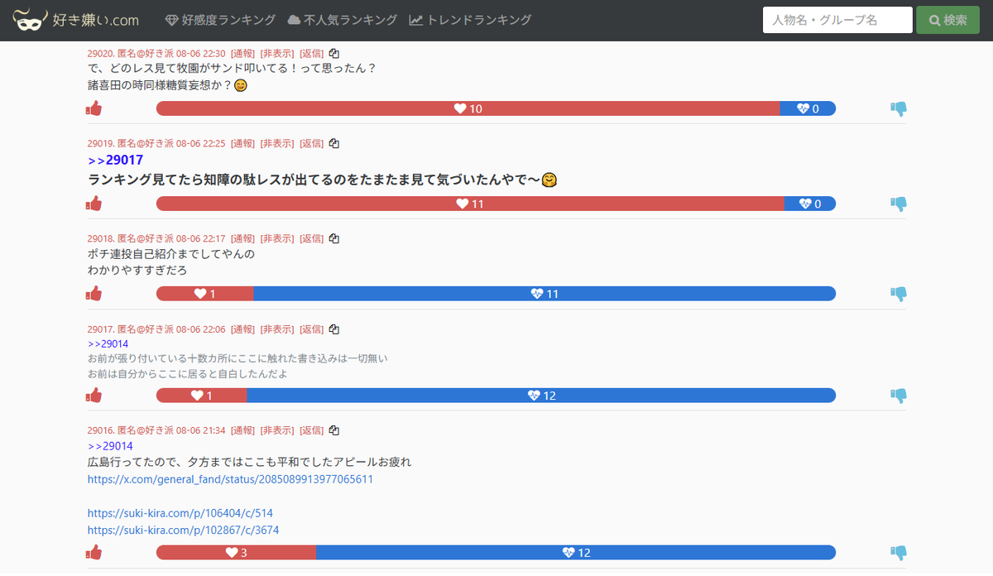Click blue dislike bar on comment 29017

(541, 396)
